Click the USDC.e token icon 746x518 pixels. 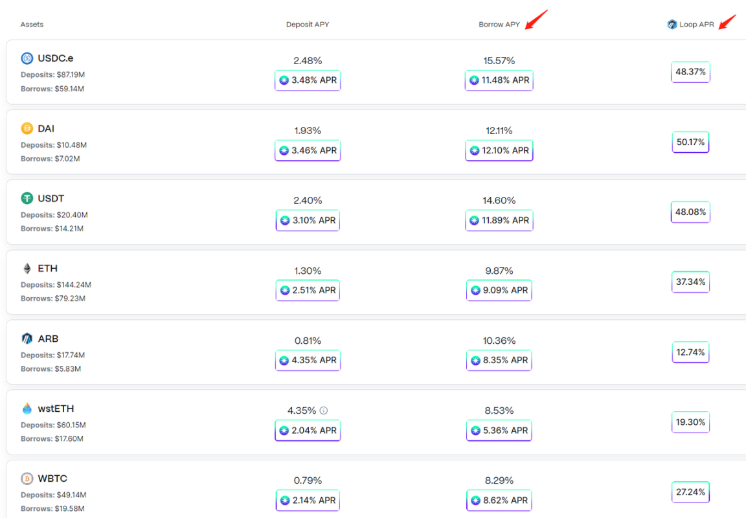point(27,58)
